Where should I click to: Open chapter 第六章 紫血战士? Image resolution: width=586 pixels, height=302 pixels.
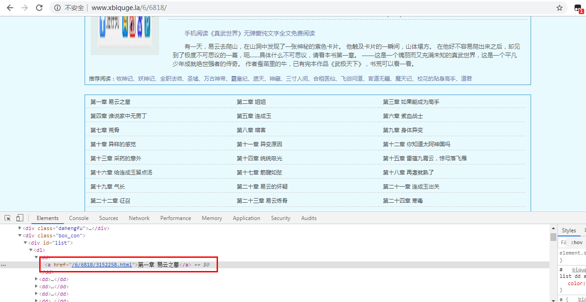pyautogui.click(x=403, y=116)
